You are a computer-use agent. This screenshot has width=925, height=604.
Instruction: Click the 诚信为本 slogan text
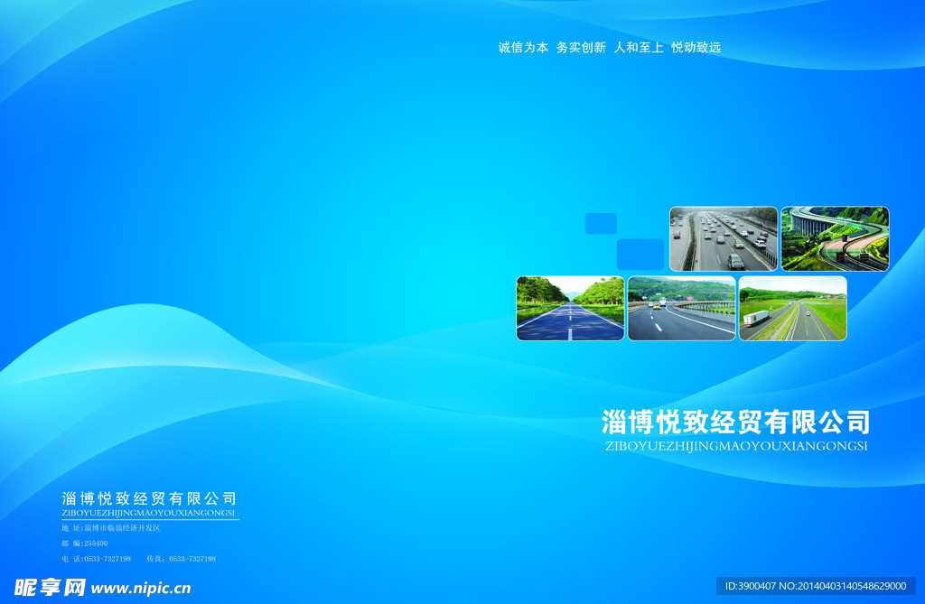523,48
